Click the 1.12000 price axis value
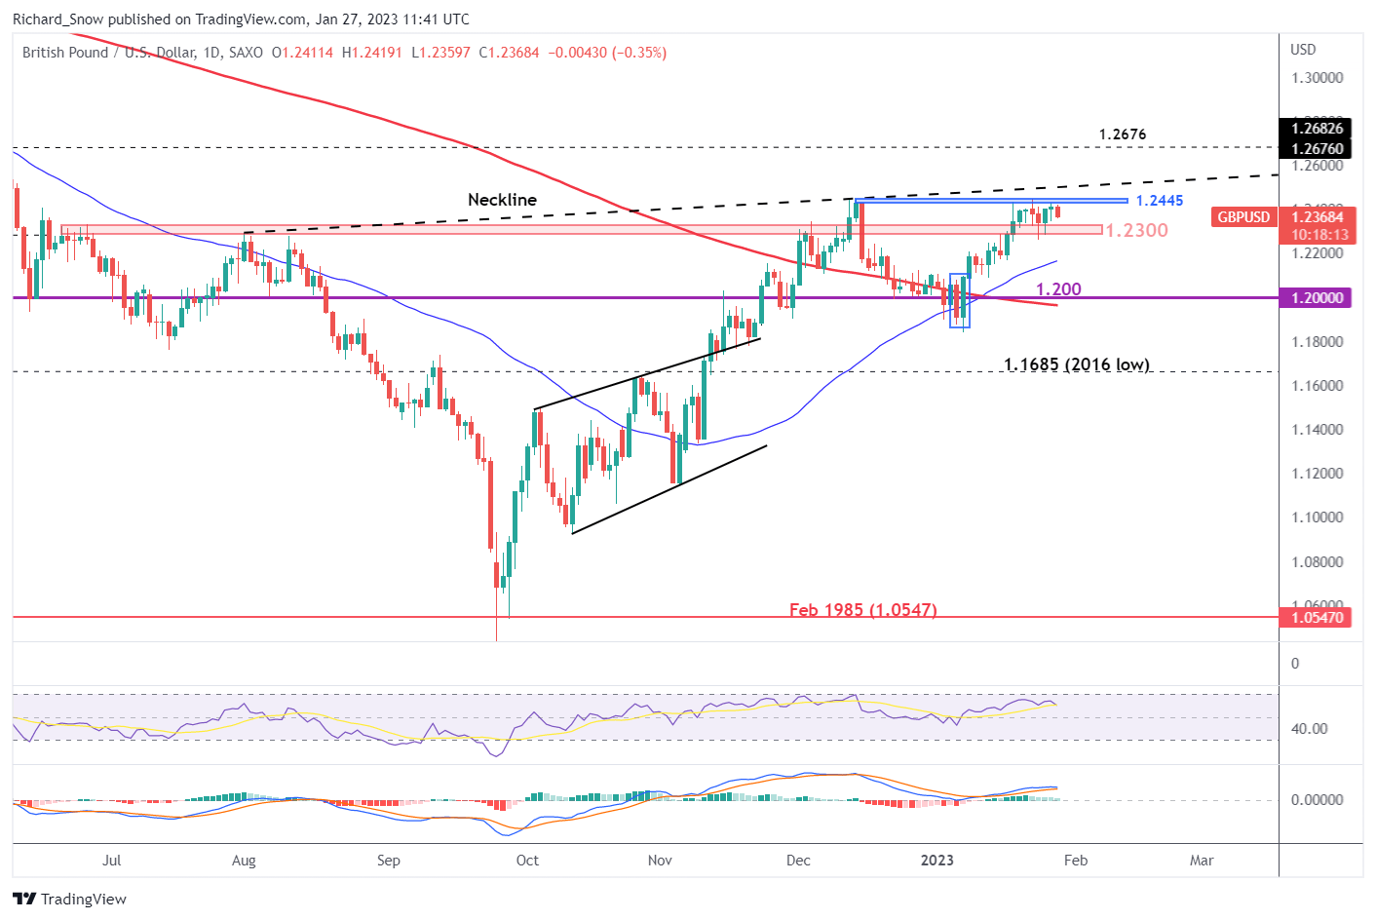Image resolution: width=1376 pixels, height=920 pixels. click(x=1318, y=474)
